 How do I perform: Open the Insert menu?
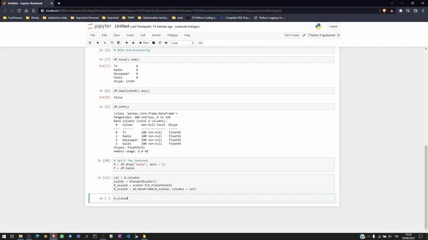click(130, 35)
